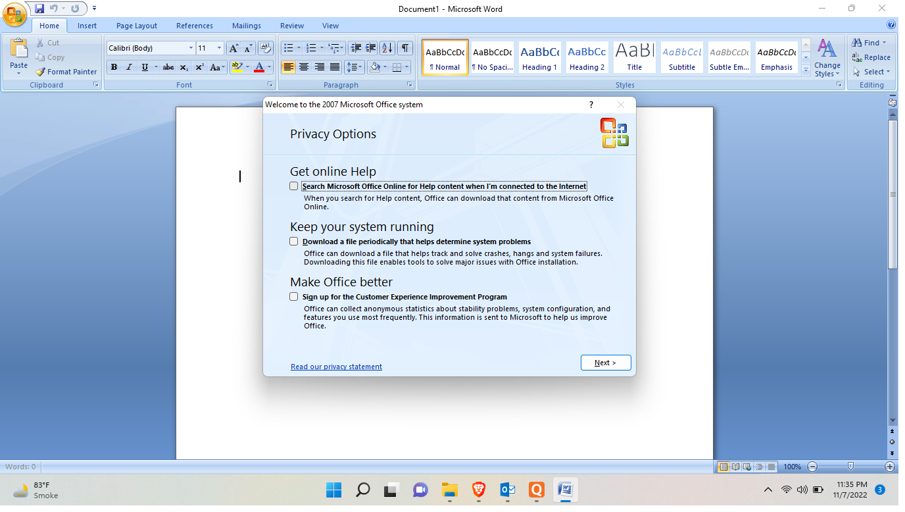Screen dimensions: 905x512
Task: Switch to Outline view
Action: click(x=760, y=467)
